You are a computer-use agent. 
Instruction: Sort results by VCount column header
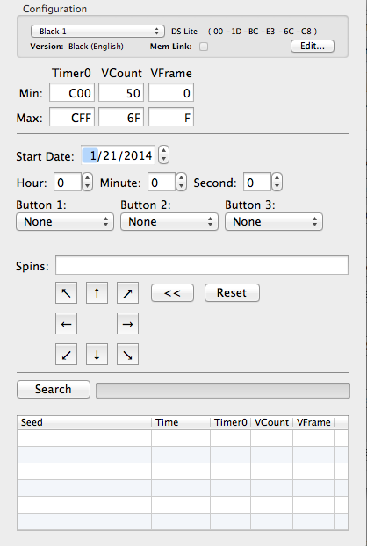click(271, 422)
